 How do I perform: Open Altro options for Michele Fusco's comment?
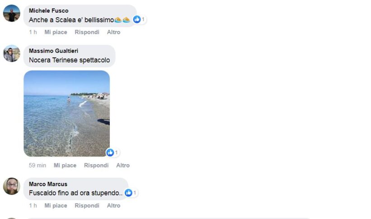(113, 32)
